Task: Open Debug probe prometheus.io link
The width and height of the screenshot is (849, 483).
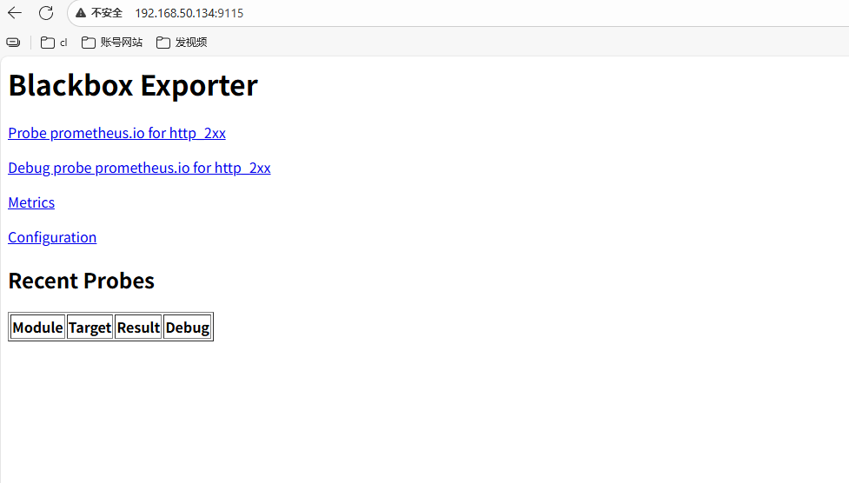Action: (x=139, y=168)
